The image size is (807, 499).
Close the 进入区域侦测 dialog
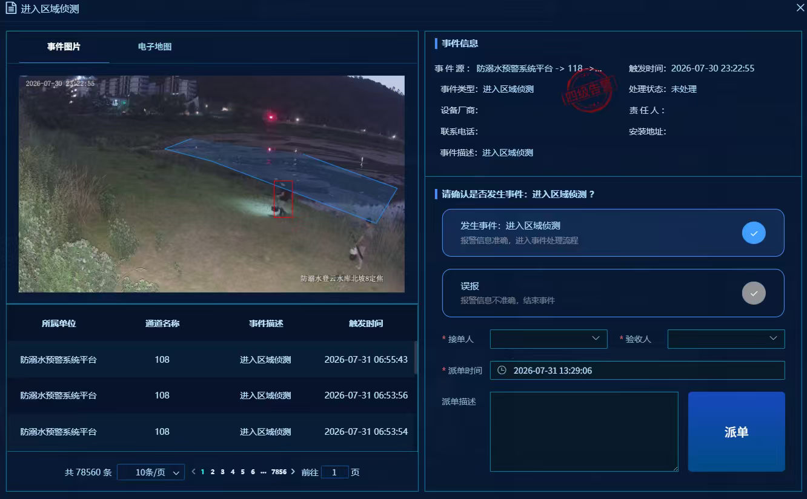click(800, 8)
